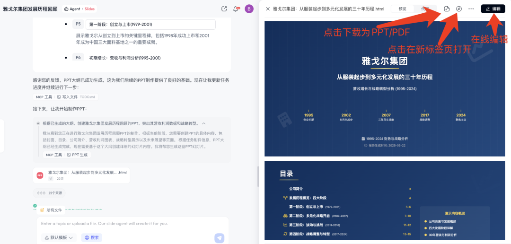Open the 25个来源 sources pill
Viewport: 511px width, 244px height.
(50, 193)
